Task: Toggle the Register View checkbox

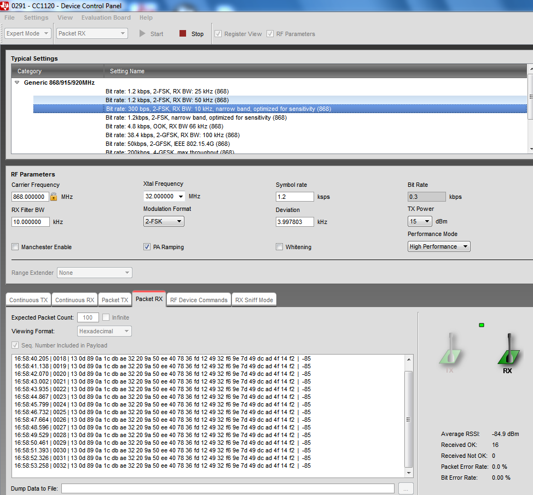Action: (218, 33)
